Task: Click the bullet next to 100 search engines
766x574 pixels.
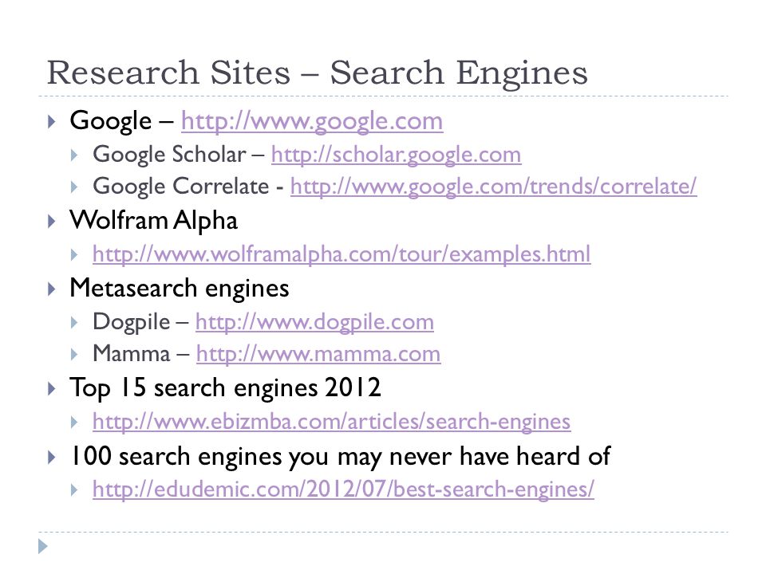Action: pos(51,458)
